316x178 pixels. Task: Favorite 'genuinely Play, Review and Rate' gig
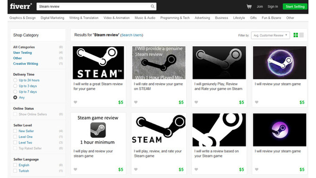pyautogui.click(x=196, y=102)
